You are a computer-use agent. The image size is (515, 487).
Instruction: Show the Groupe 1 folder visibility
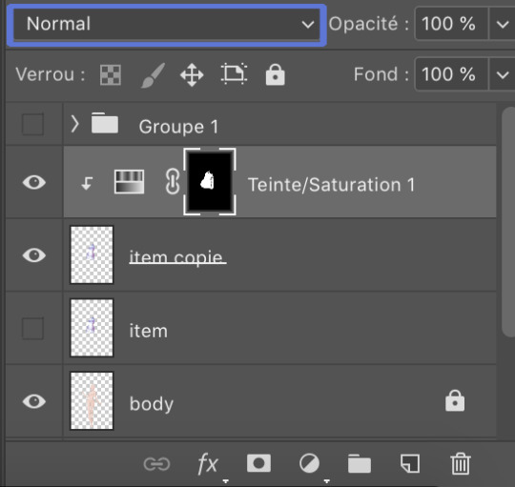point(32,125)
